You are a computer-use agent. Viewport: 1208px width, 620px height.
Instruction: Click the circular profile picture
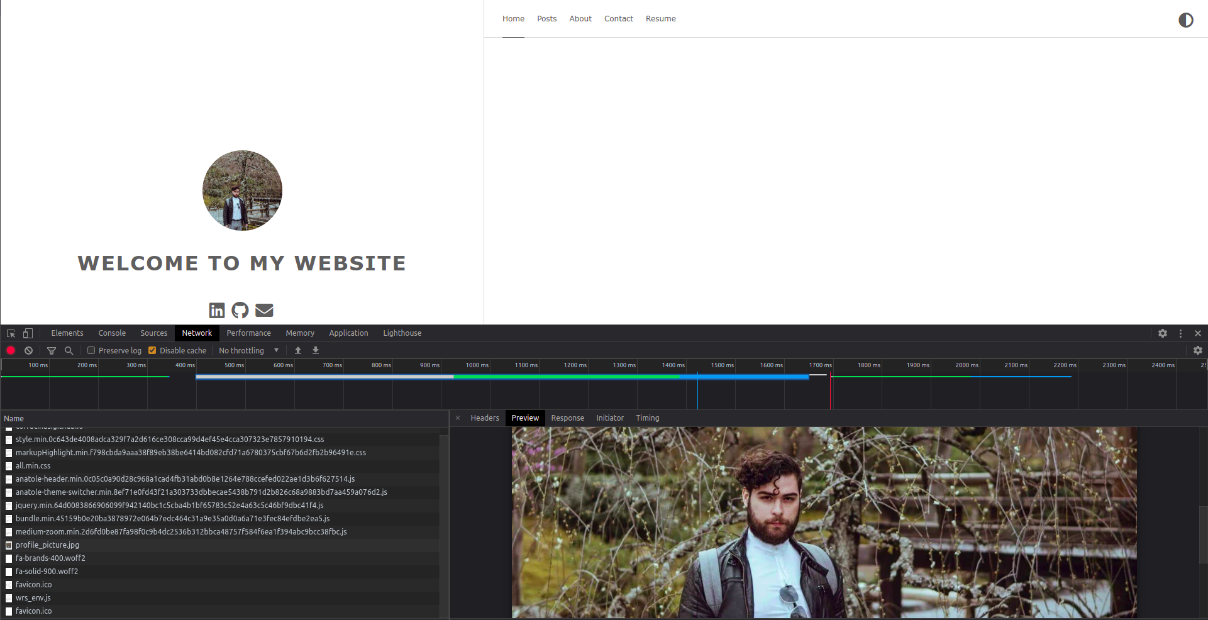[242, 191]
